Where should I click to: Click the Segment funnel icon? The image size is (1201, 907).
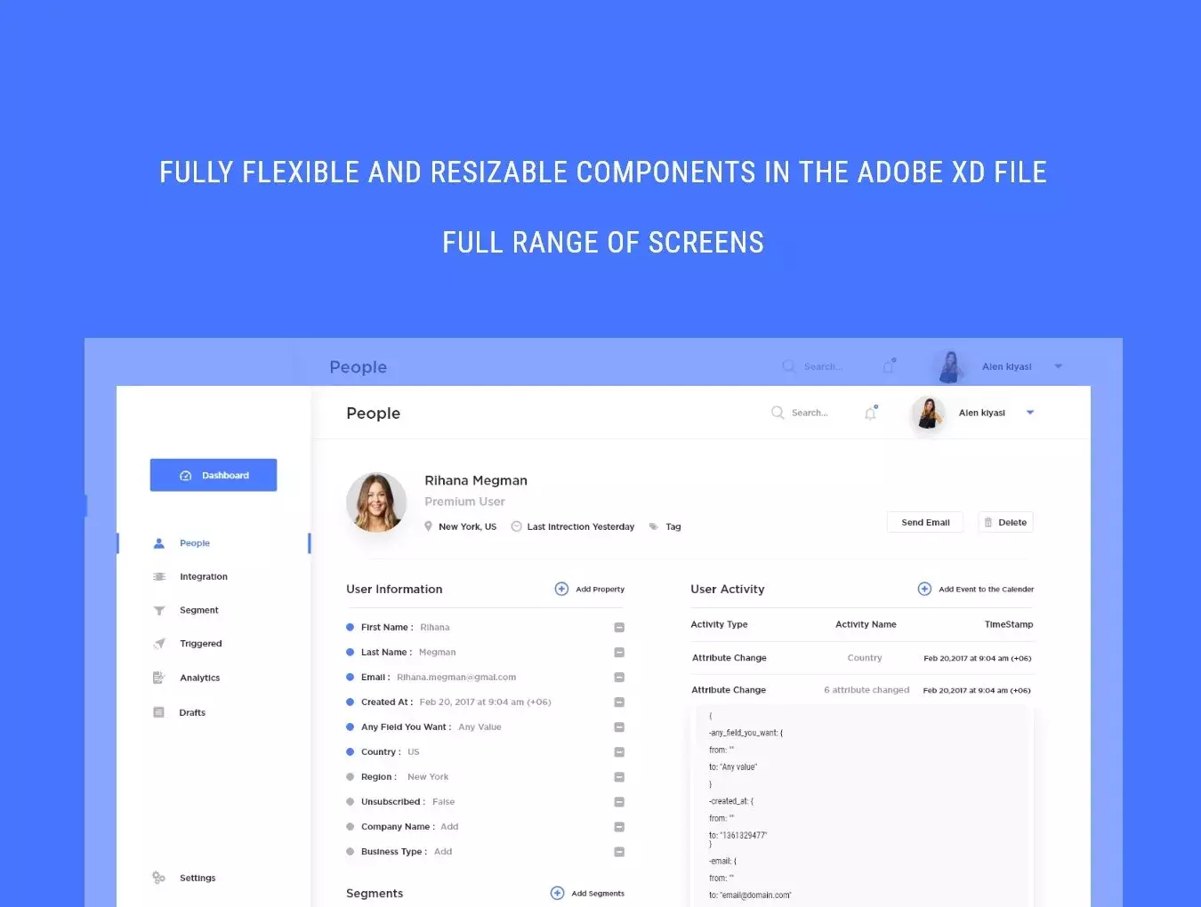point(159,611)
